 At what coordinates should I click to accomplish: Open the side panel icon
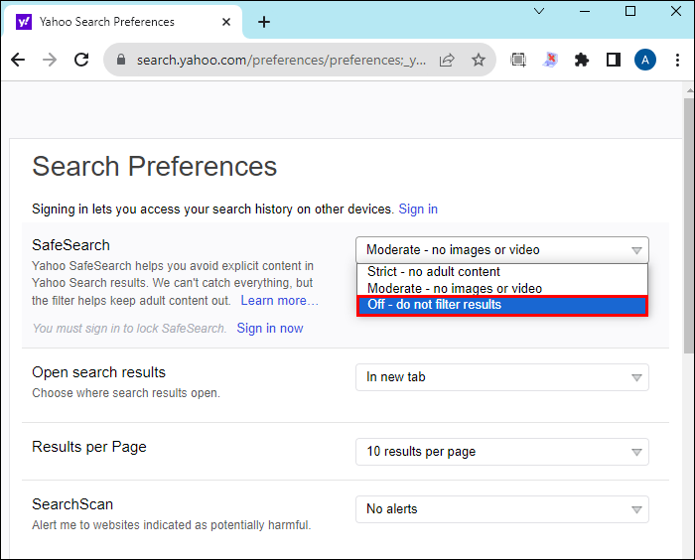pyautogui.click(x=613, y=60)
